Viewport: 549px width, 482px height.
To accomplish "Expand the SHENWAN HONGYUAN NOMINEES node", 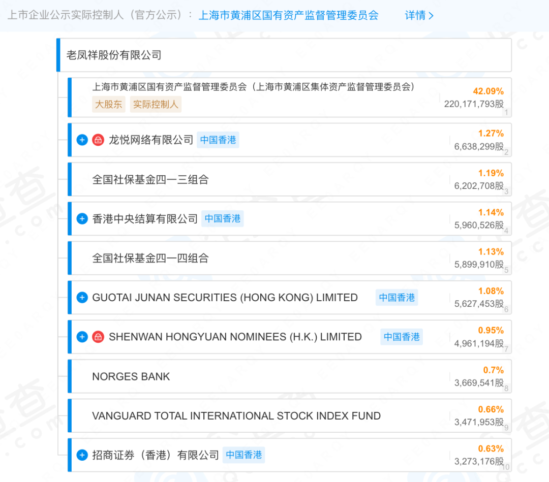I will [x=82, y=337].
